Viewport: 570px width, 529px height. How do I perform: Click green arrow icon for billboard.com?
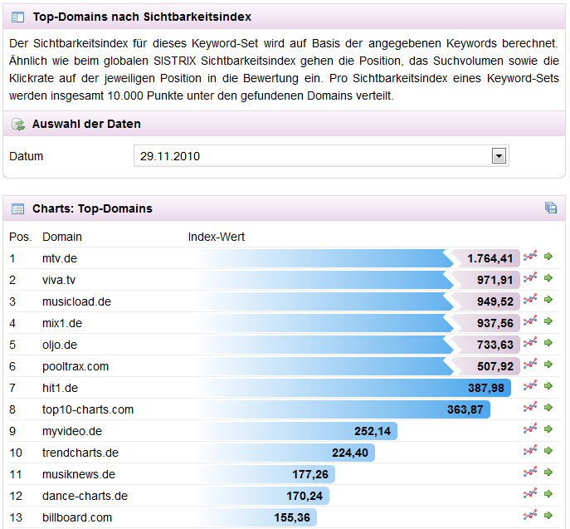[x=548, y=516]
